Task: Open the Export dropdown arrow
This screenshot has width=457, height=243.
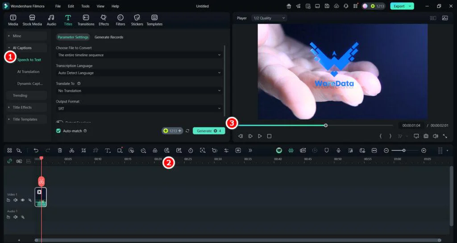Action: click(410, 6)
